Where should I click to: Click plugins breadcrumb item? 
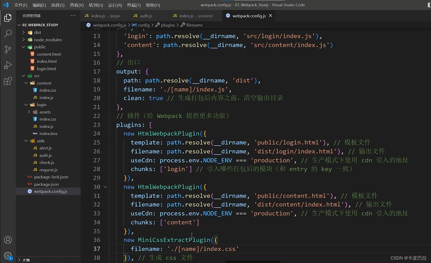coord(168,25)
